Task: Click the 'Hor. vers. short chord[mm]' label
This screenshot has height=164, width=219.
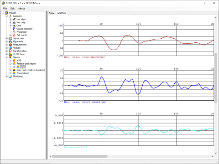Action: 85,102
